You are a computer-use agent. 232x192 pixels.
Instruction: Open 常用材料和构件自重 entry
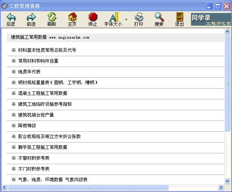[x=38, y=61]
